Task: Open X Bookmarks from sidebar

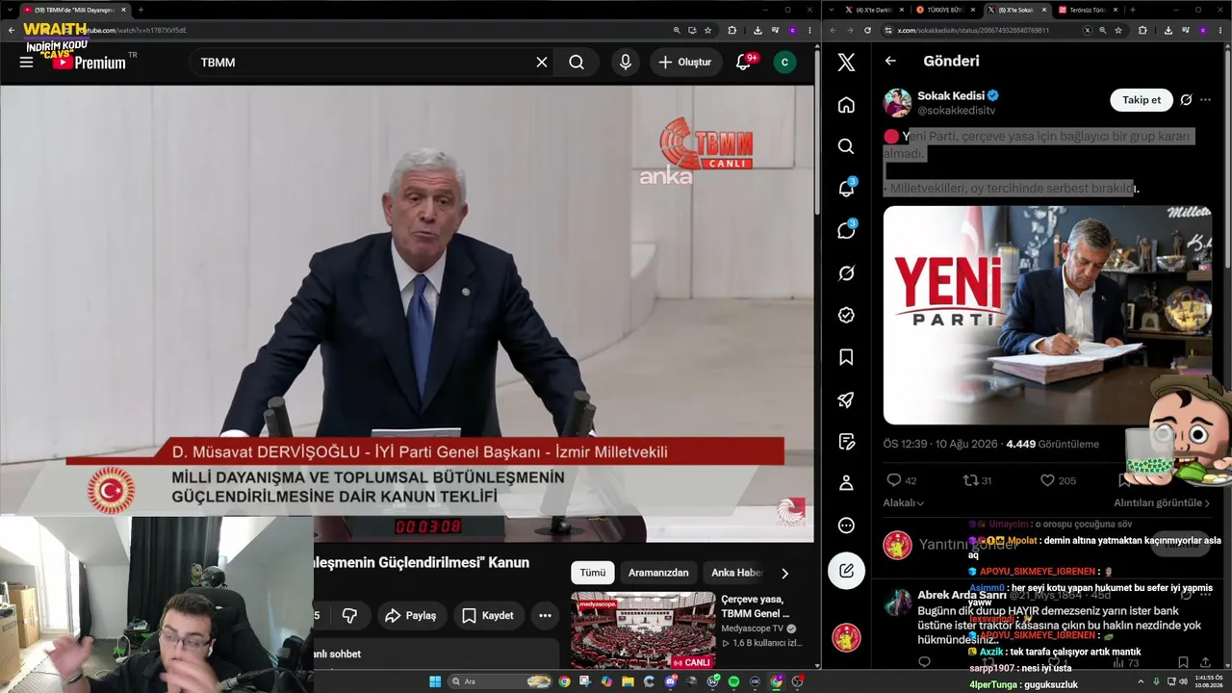Action: pos(846,357)
